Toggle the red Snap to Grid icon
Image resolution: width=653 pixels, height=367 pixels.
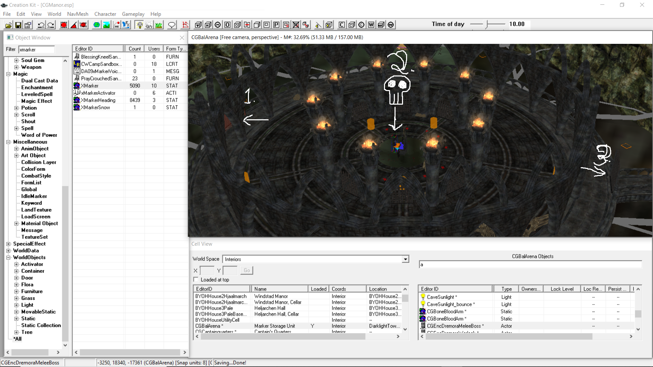click(x=64, y=25)
